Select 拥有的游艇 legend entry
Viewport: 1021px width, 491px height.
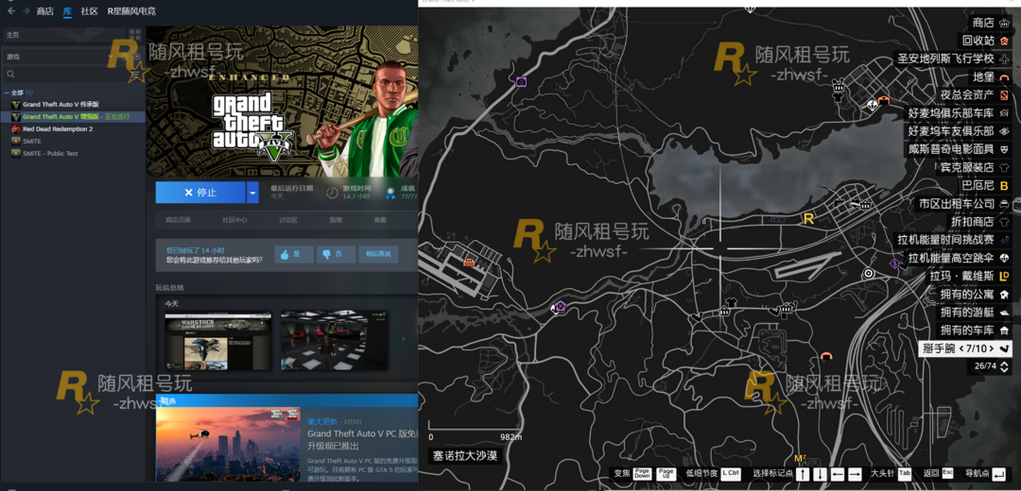(974, 313)
